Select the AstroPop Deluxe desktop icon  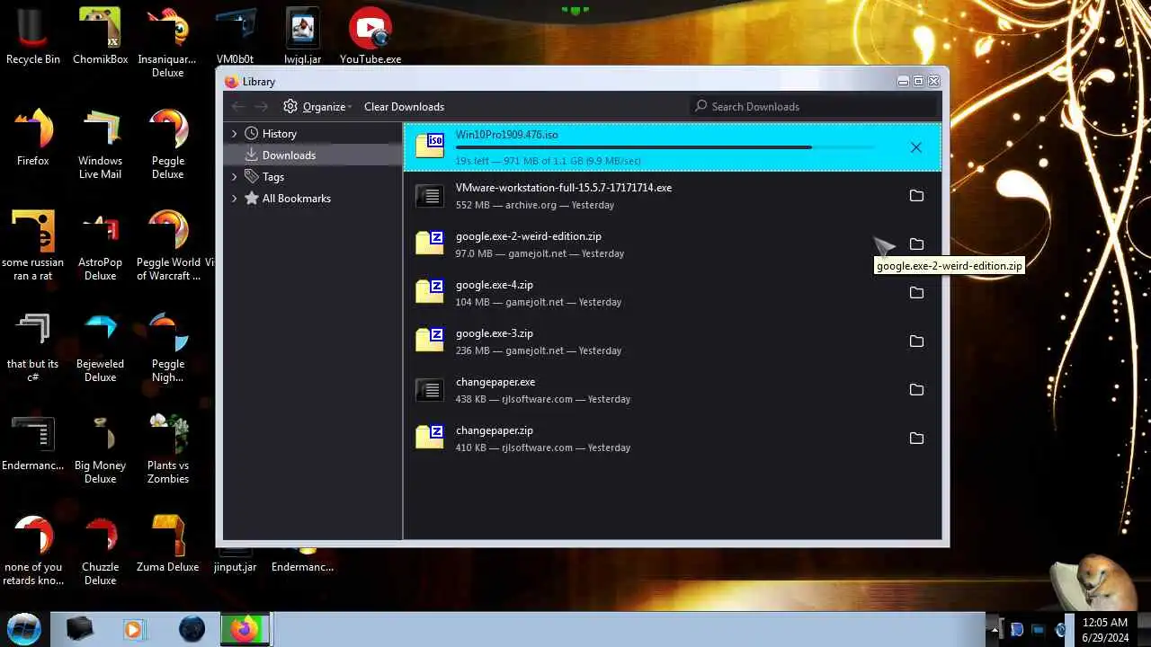point(100,247)
